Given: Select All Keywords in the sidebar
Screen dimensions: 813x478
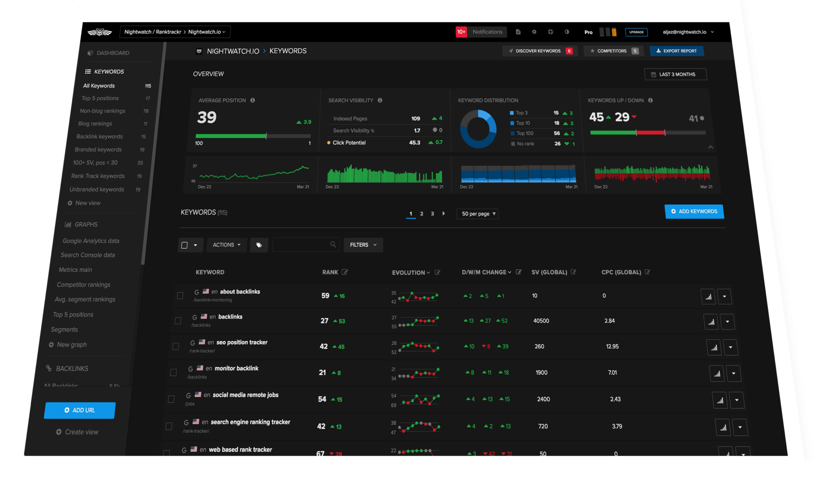Looking at the screenshot, I should coord(98,86).
